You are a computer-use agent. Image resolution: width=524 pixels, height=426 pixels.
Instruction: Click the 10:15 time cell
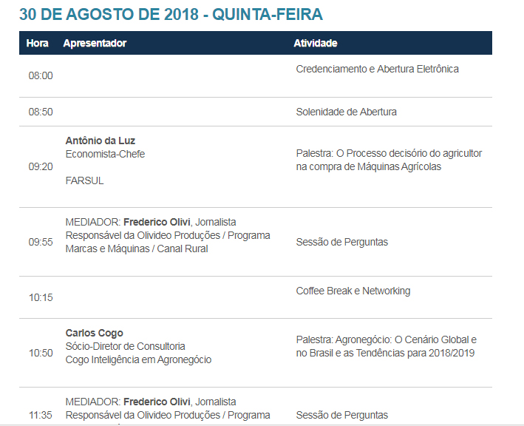pos(41,297)
